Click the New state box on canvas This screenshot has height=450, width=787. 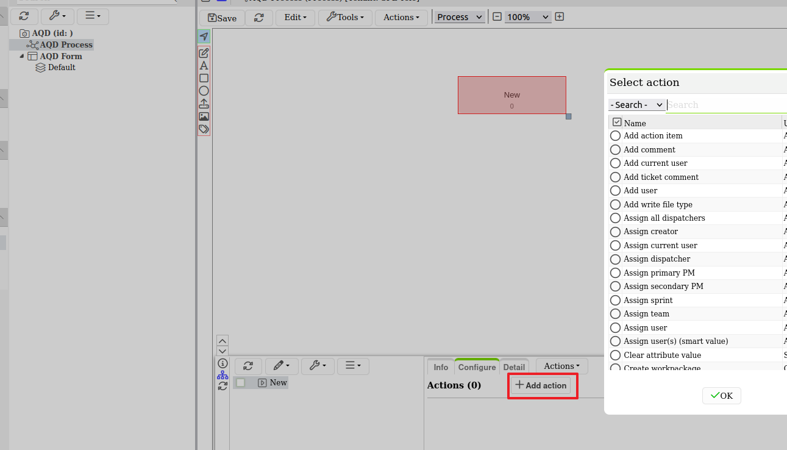(x=512, y=95)
